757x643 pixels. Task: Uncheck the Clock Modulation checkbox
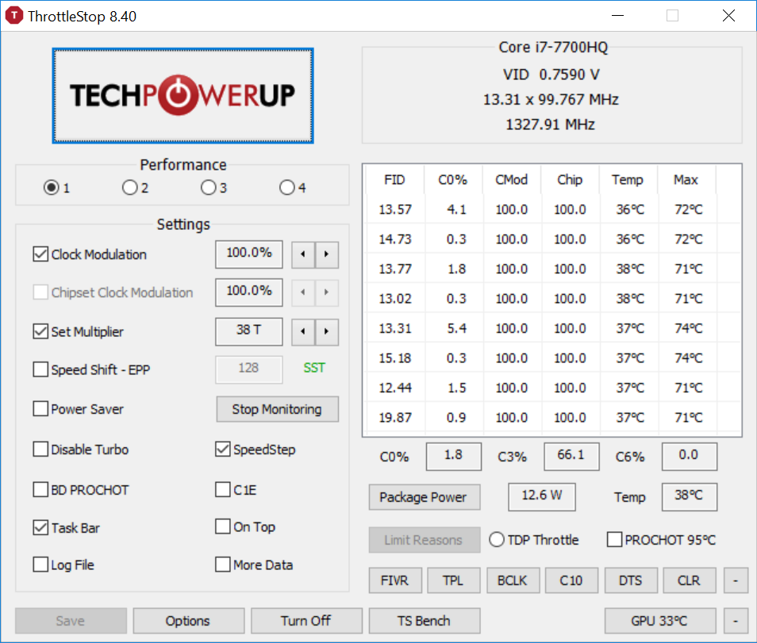40,255
